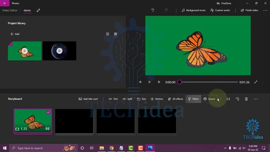
Task: Select the butterfly clip in Project library
Action: tap(24, 51)
